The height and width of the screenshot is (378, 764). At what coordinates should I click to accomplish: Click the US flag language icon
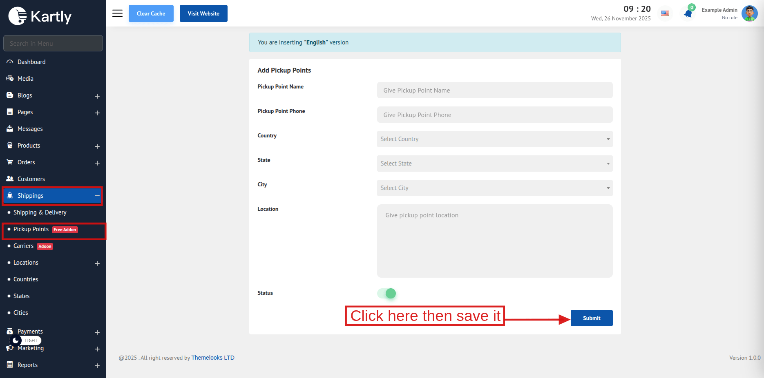(x=665, y=13)
